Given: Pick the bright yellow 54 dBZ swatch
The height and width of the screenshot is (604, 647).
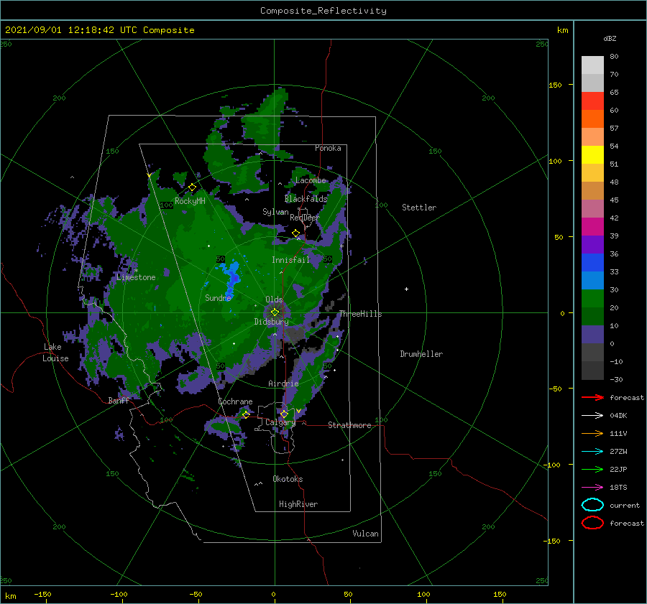Looking at the screenshot, I should 592,154.
